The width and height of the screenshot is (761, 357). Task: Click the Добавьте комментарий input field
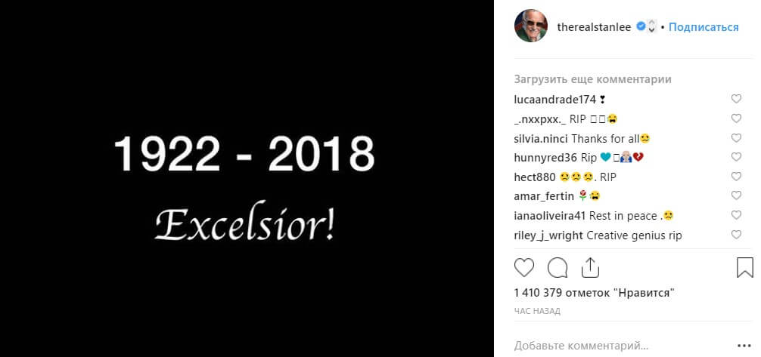point(623,346)
